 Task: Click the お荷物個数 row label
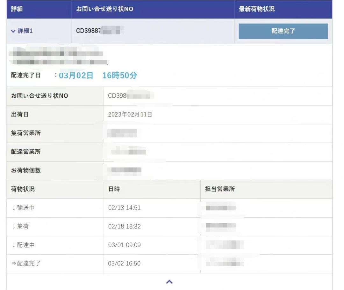point(26,170)
